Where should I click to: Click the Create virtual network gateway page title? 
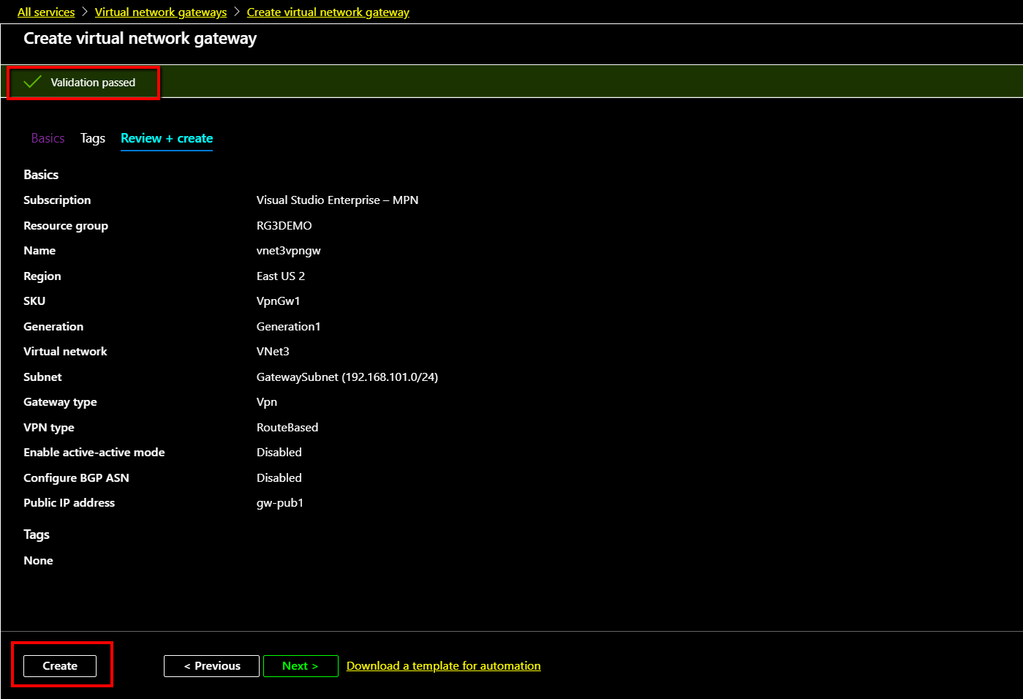tap(140, 39)
